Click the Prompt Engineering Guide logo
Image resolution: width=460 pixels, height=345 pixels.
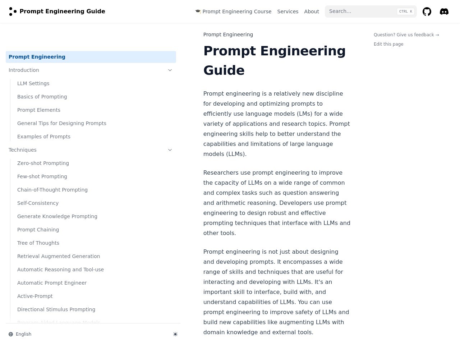point(13,11)
